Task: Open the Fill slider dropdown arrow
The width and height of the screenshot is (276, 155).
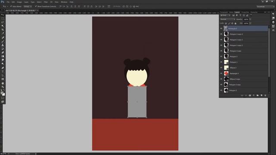Action: (x=250, y=23)
